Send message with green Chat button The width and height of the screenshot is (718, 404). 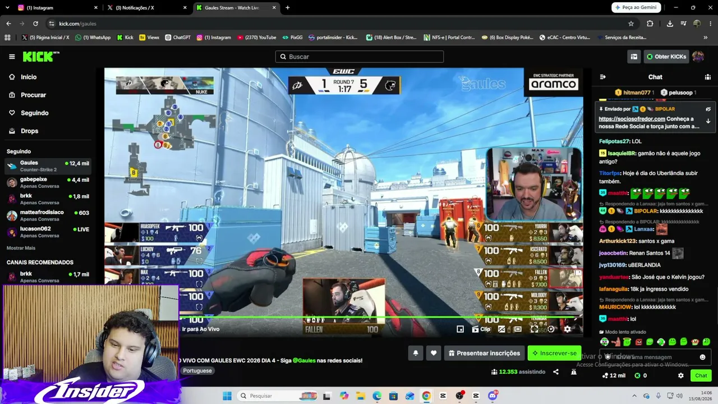(x=701, y=375)
